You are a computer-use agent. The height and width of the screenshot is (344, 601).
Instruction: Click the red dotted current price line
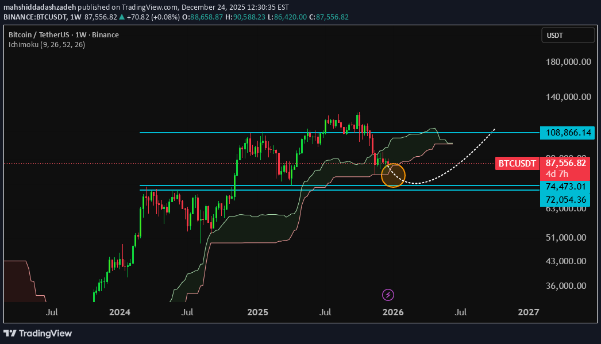(x=230, y=163)
